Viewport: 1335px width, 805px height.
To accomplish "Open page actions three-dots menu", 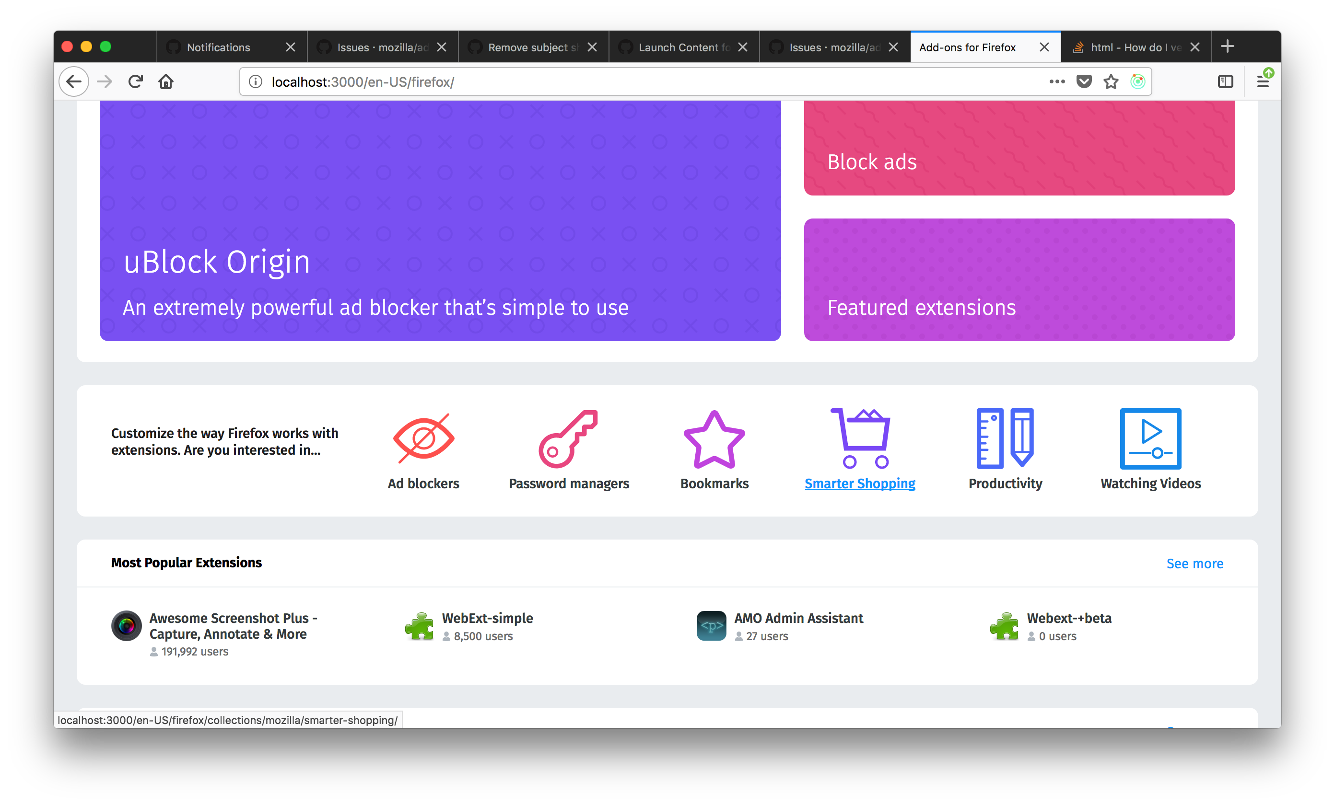I will coord(1056,82).
